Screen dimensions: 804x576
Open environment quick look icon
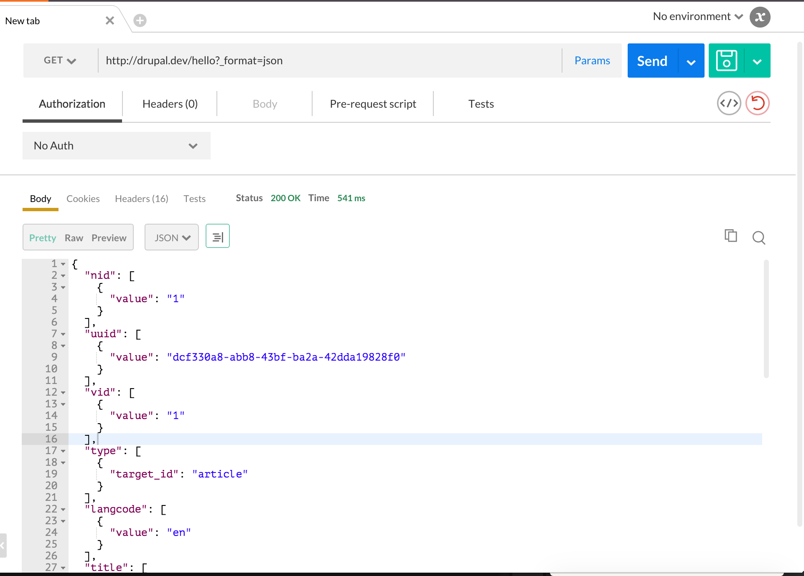[760, 17]
